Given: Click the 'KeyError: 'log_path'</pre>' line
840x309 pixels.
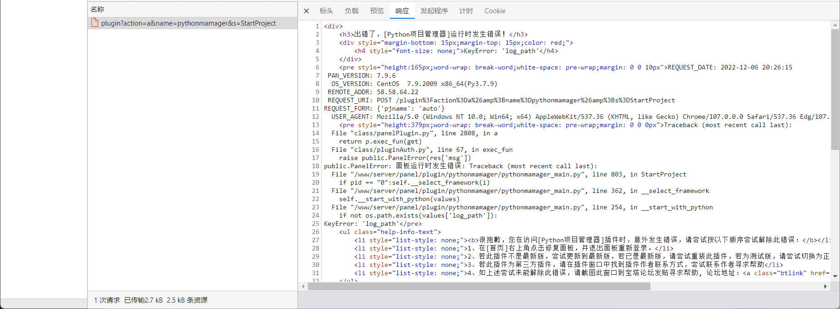Looking at the screenshot, I should [x=373, y=224].
